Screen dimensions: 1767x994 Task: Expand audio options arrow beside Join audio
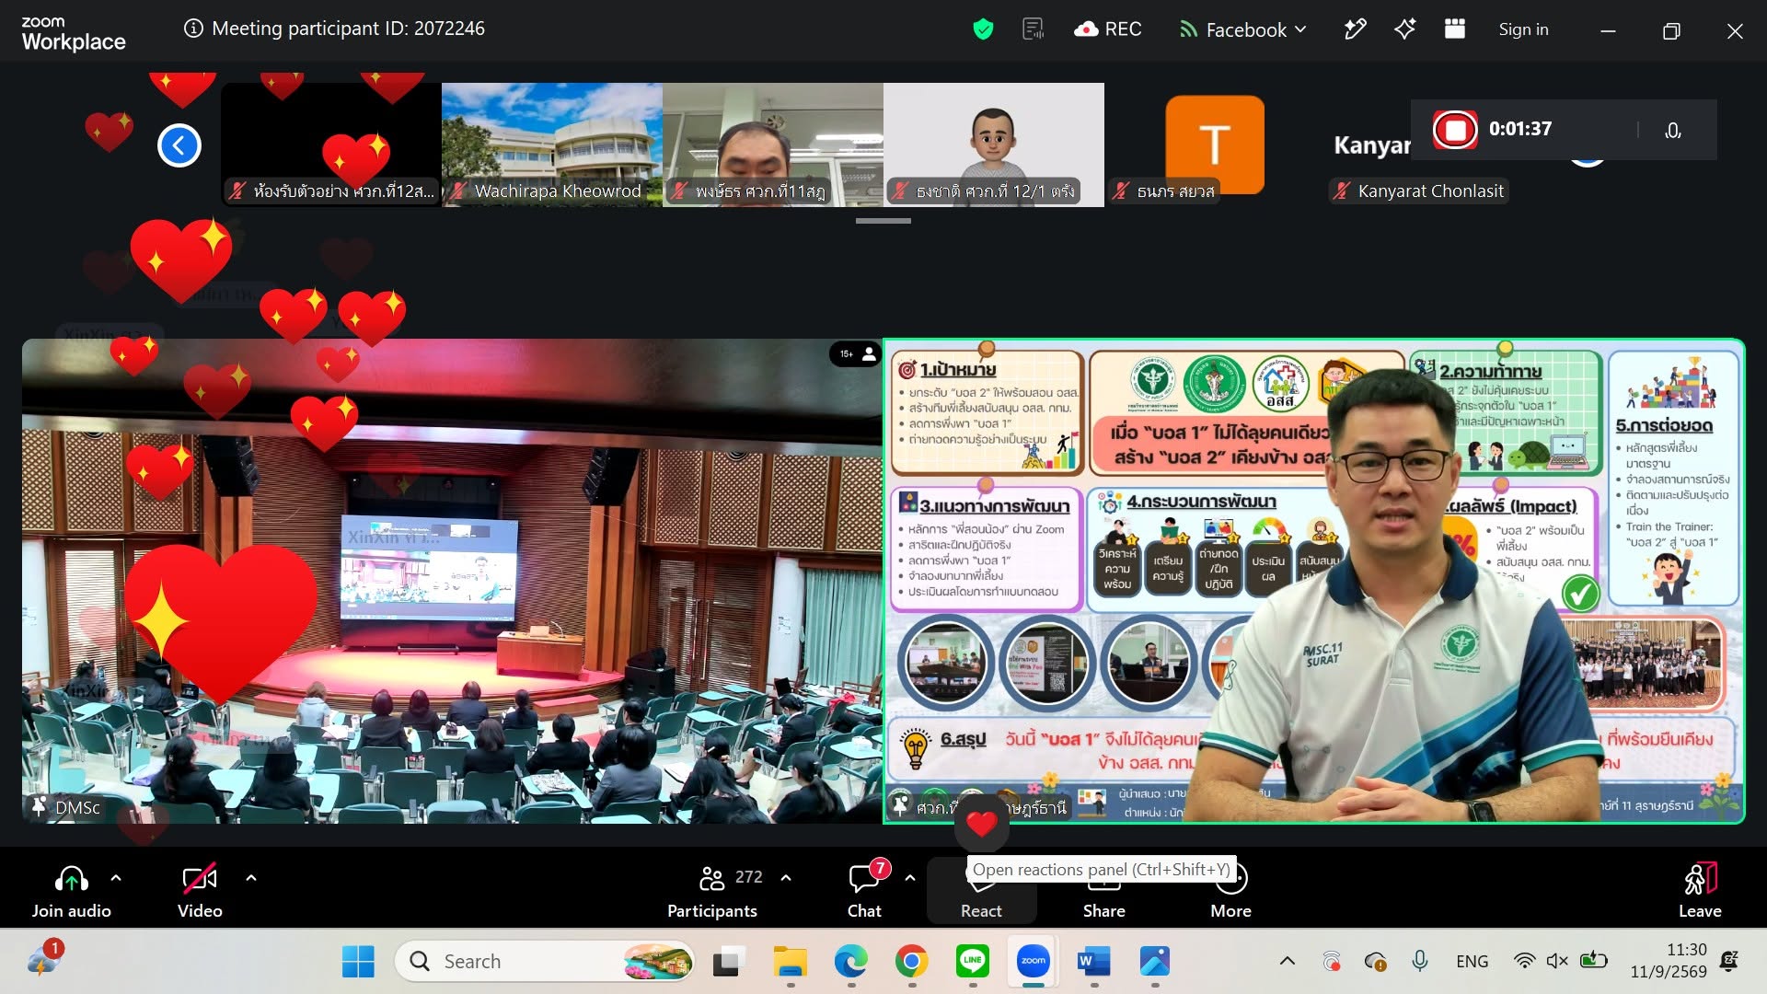tap(116, 878)
